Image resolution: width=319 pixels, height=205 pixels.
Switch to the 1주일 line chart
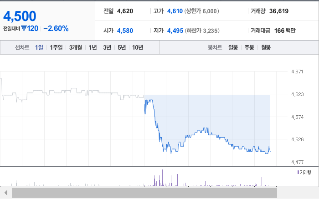pyautogui.click(x=56, y=47)
